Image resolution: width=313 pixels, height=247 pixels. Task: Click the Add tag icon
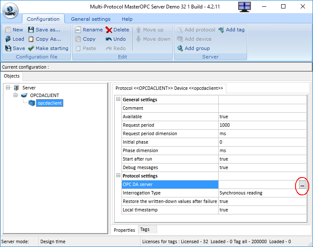point(221,30)
